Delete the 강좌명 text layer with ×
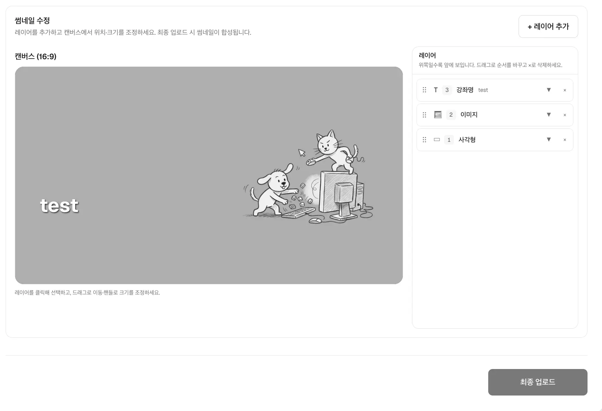The height and width of the screenshot is (411, 602). (565, 90)
